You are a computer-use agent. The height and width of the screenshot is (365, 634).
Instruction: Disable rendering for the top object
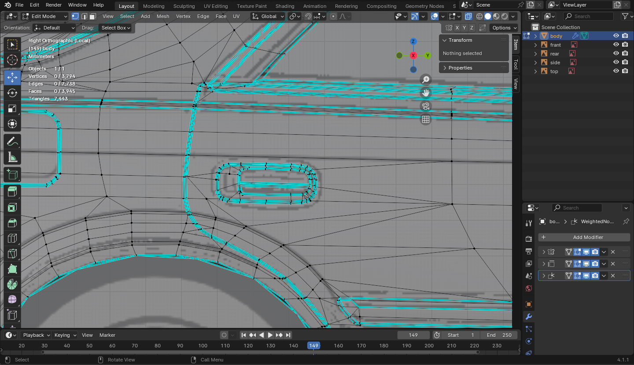[x=625, y=71]
